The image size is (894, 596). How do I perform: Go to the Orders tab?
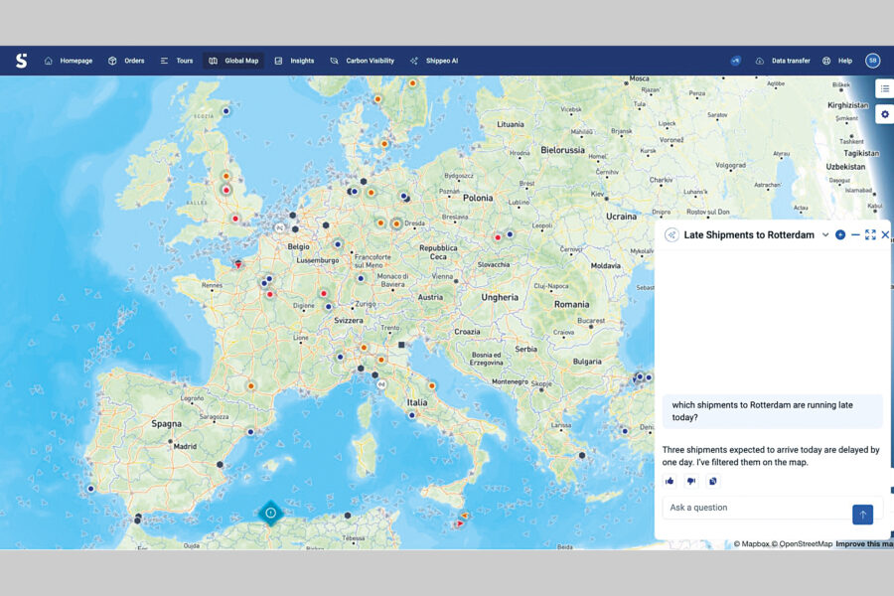pyautogui.click(x=126, y=61)
